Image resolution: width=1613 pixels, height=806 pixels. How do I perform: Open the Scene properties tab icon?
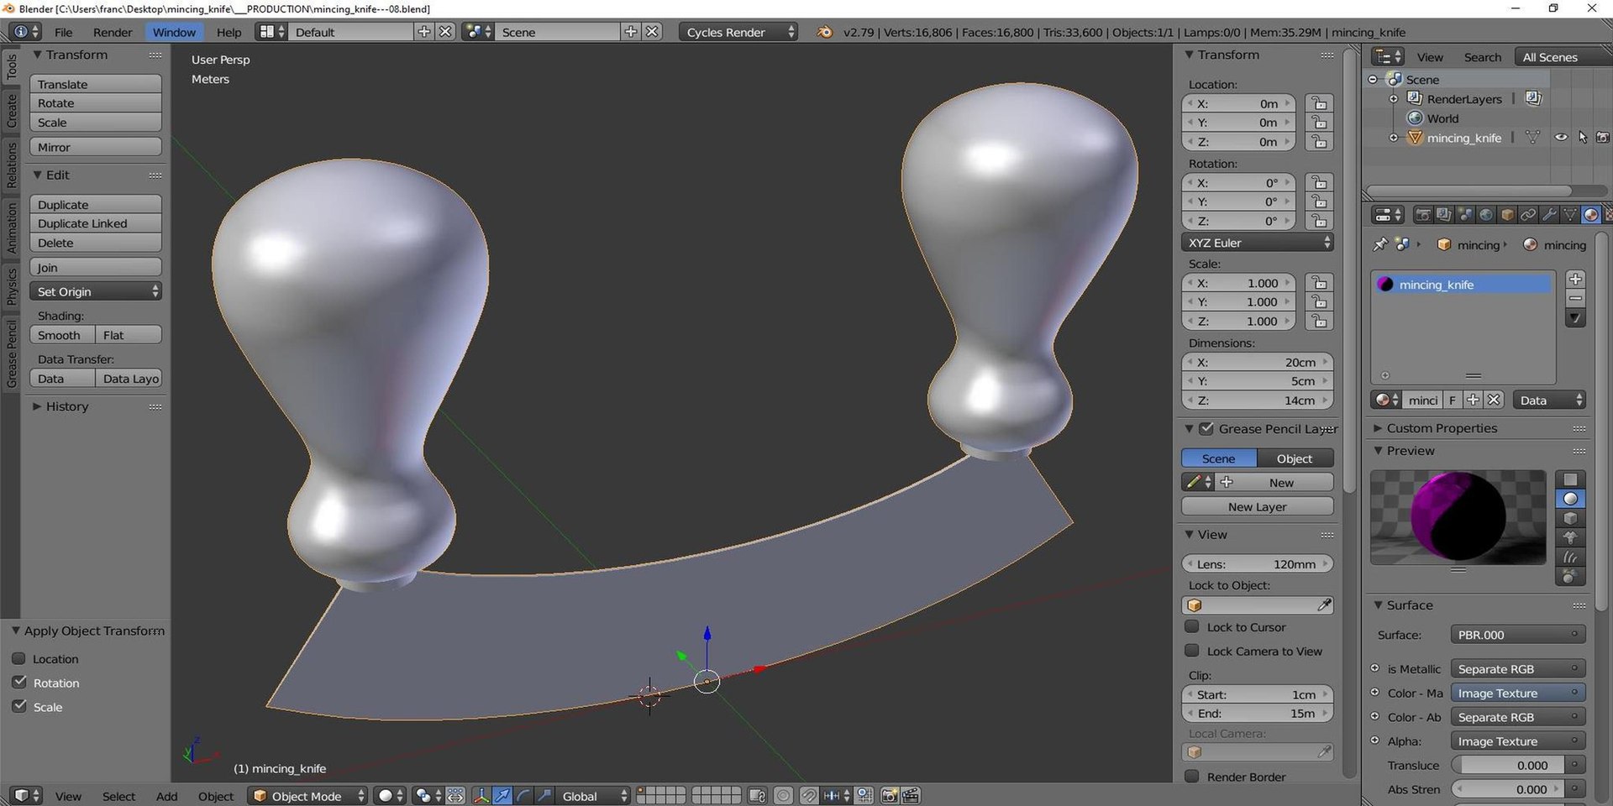coord(1465,215)
